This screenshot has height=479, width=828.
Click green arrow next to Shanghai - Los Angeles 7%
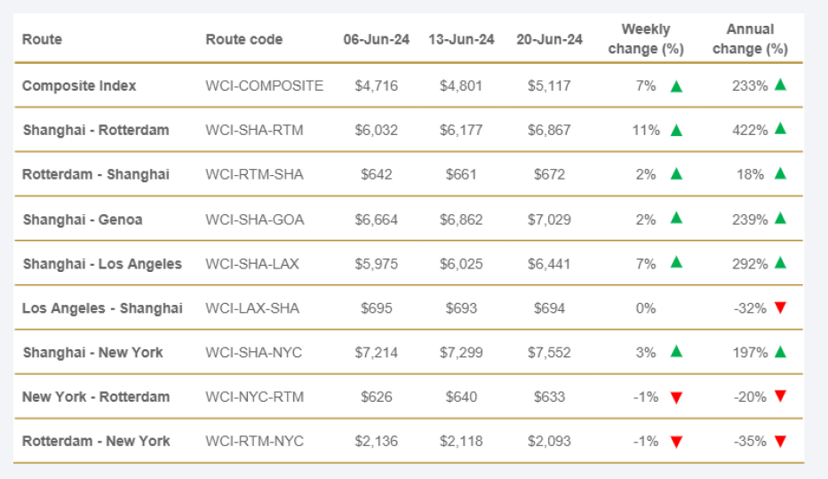pos(676,263)
